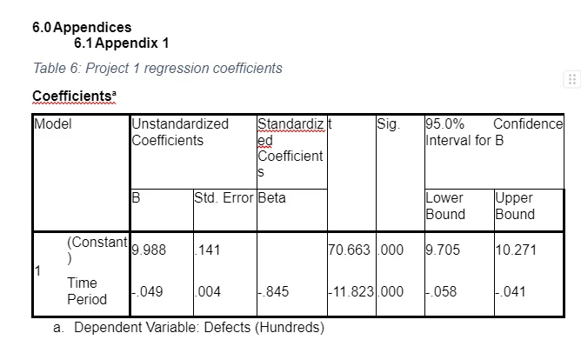The width and height of the screenshot is (581, 353).
Task: Click the Table 6 caption text
Action: [x=157, y=68]
